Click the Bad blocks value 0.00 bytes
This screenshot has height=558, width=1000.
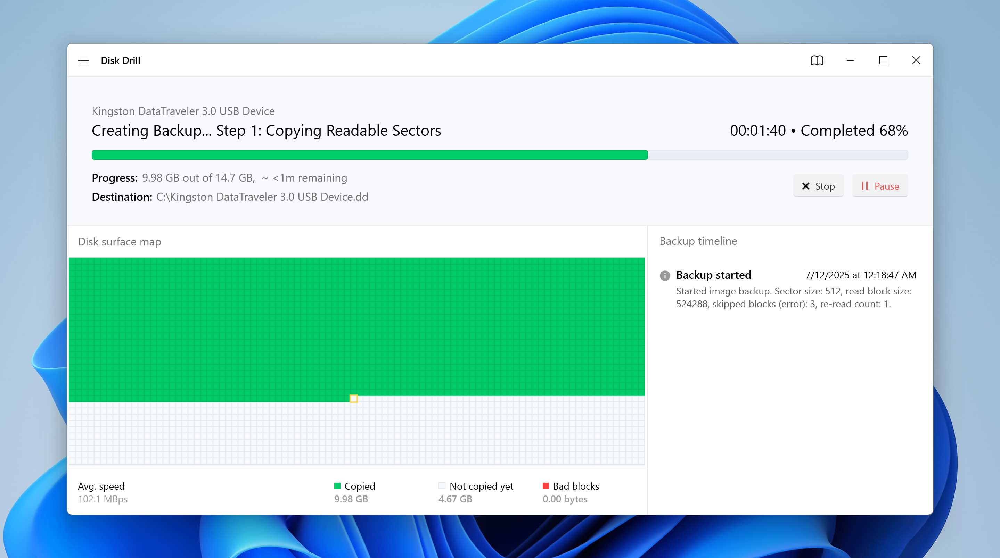coord(565,499)
